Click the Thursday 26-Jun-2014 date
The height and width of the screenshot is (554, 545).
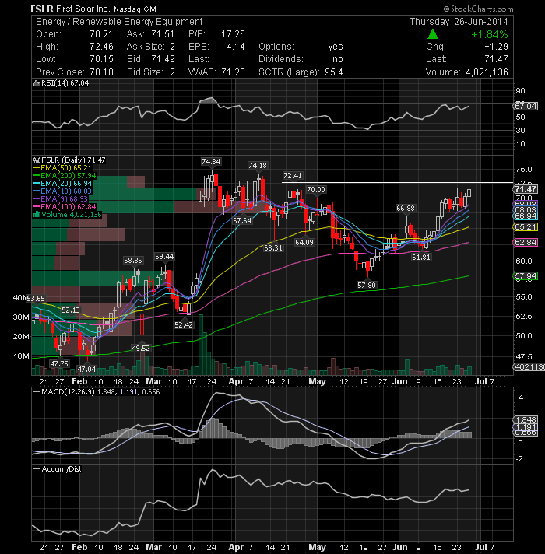[x=459, y=22]
